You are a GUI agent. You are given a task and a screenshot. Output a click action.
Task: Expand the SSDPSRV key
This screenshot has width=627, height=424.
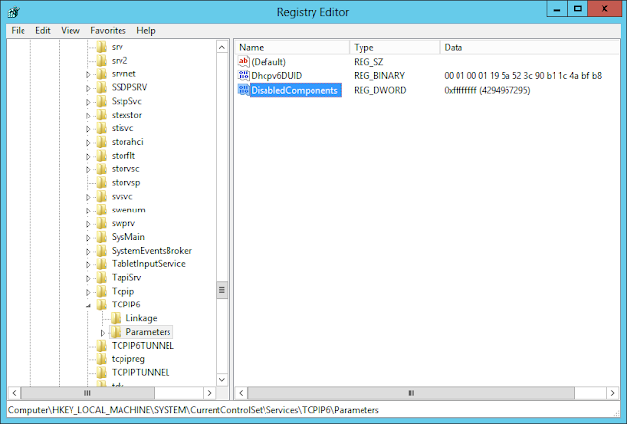[88, 88]
